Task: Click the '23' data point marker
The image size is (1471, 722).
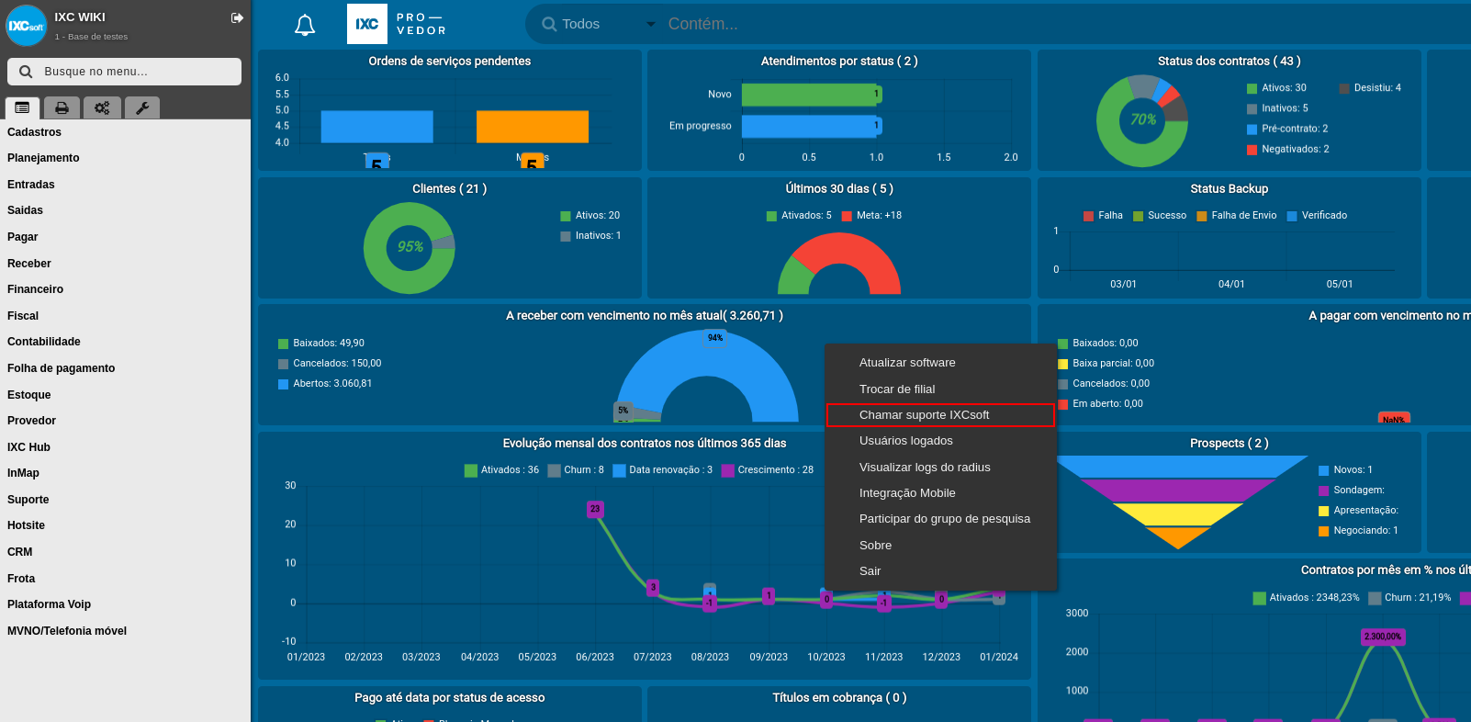Action: 595,509
